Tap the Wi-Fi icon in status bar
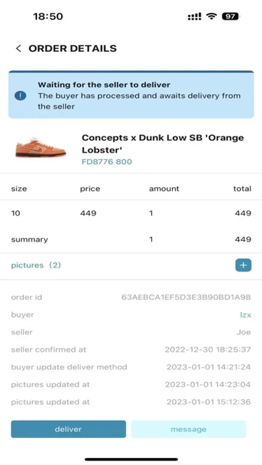This screenshot has height=465, width=262. (211, 17)
